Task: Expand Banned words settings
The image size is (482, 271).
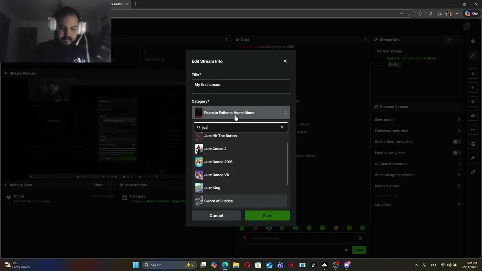Action: [418, 186]
